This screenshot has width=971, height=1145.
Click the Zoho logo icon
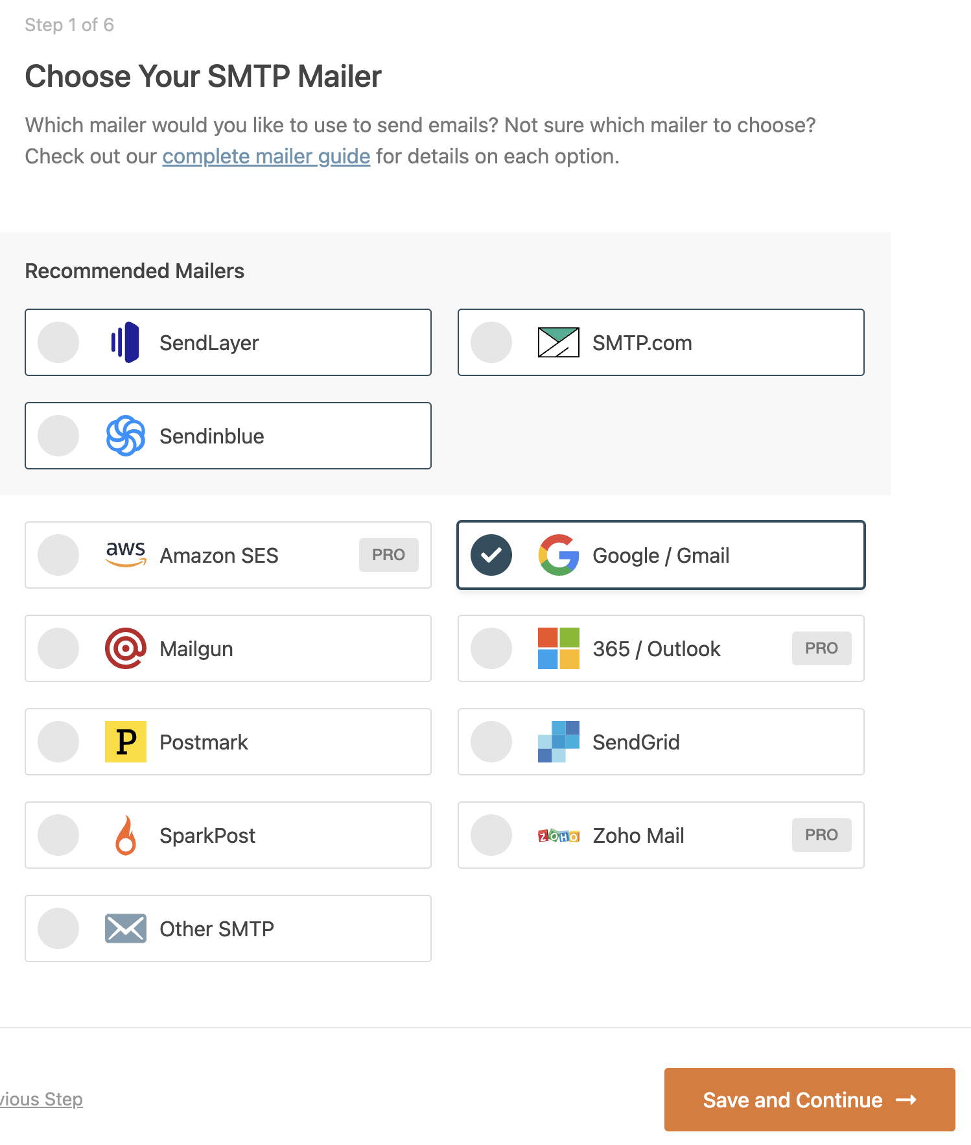(x=559, y=836)
